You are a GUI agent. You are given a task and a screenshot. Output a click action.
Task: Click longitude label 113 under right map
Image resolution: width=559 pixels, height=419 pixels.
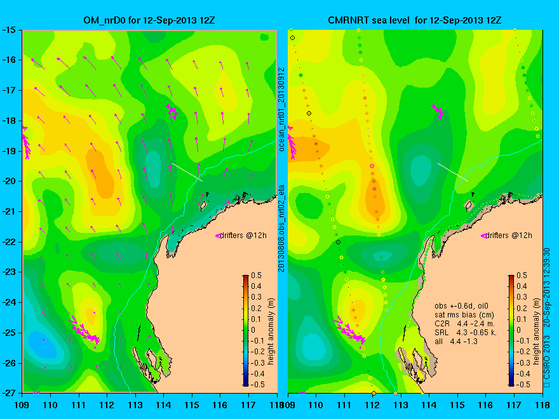point(401,405)
